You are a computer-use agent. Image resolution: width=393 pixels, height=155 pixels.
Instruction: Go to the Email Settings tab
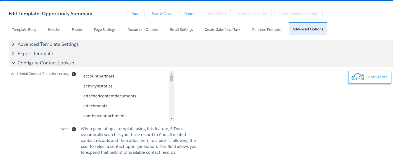181,30
